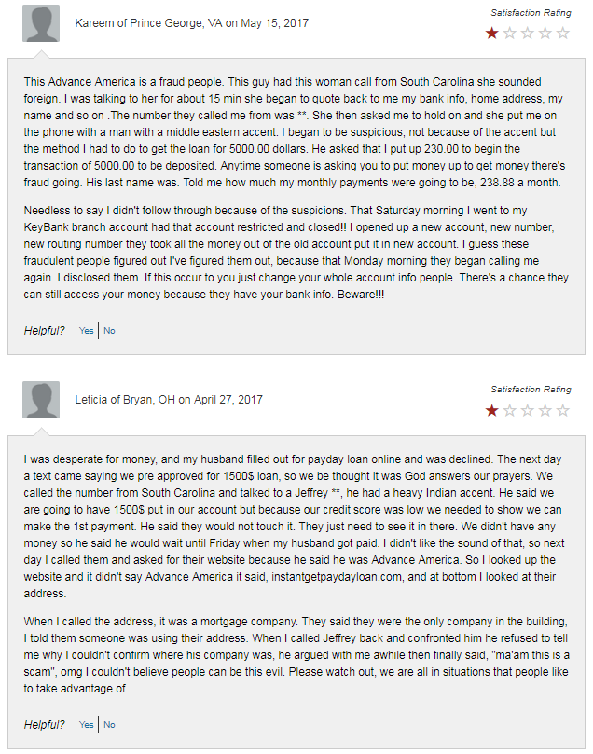Click the filled red star in Kareem's rating
Viewport: 593px width, 754px height.
[491, 34]
